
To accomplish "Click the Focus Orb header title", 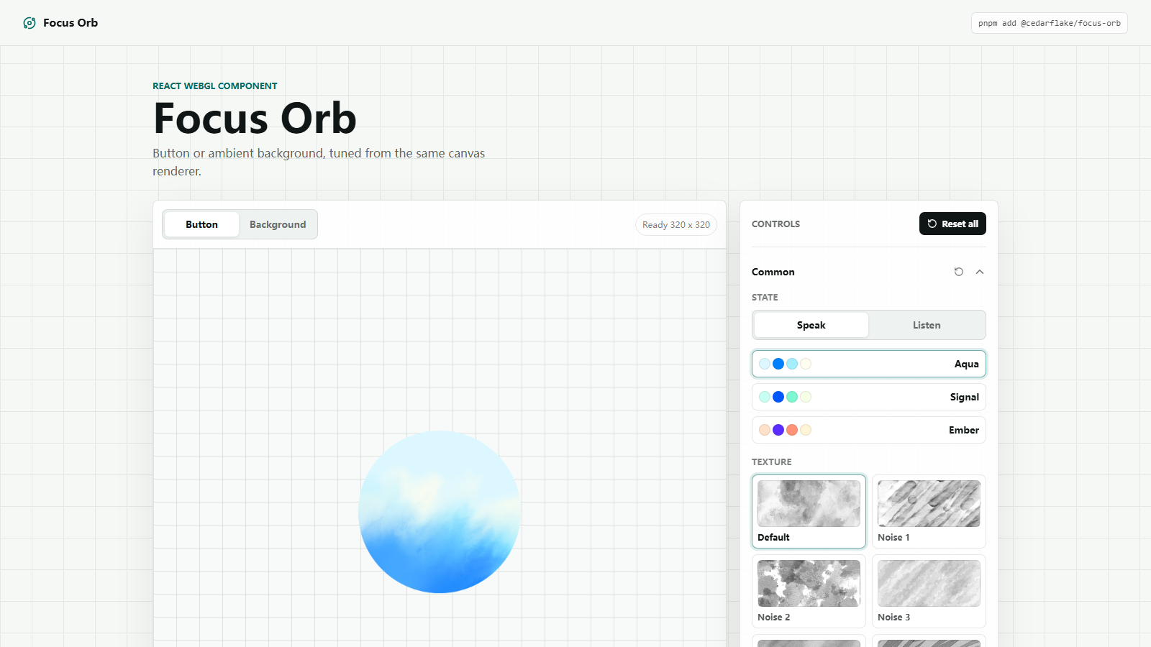I will 70,23.
